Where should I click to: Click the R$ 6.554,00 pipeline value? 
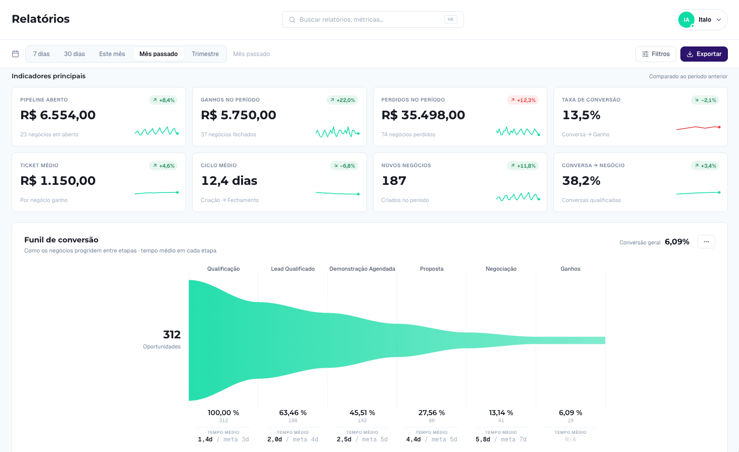click(x=58, y=115)
